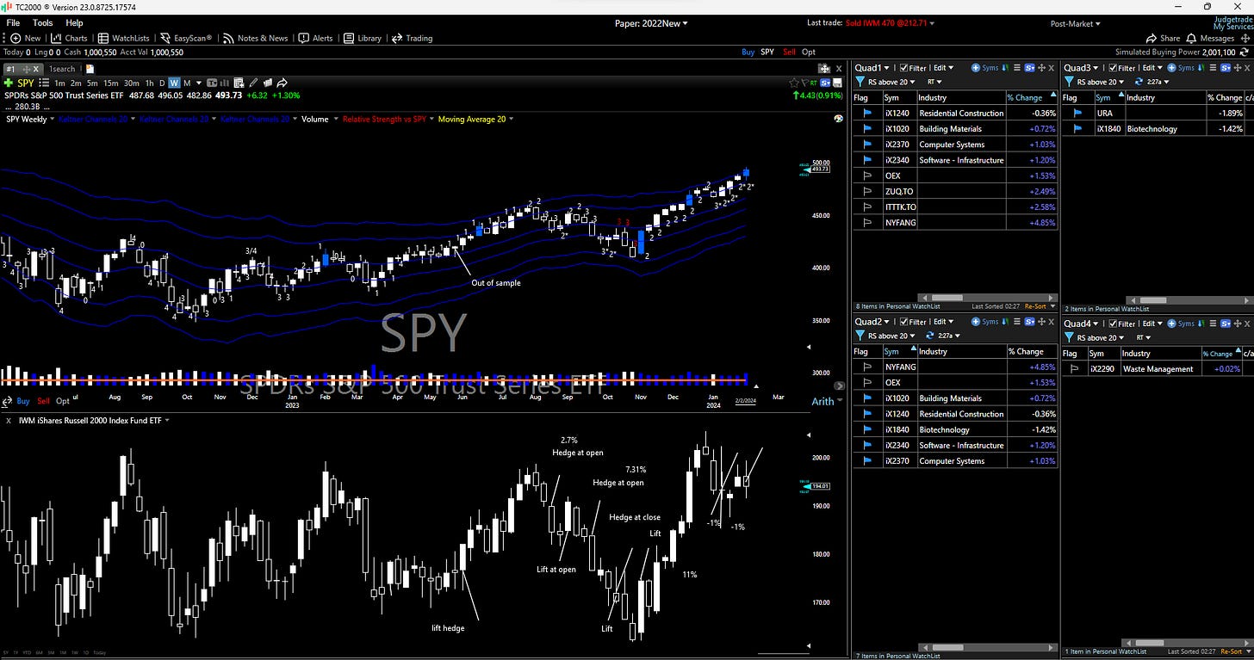Toggle the Quad4 Filter checkbox
Screen dimensions: 1254x660
(1113, 324)
